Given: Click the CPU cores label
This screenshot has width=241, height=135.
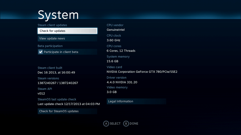Looking at the screenshot, I should click(114, 46).
